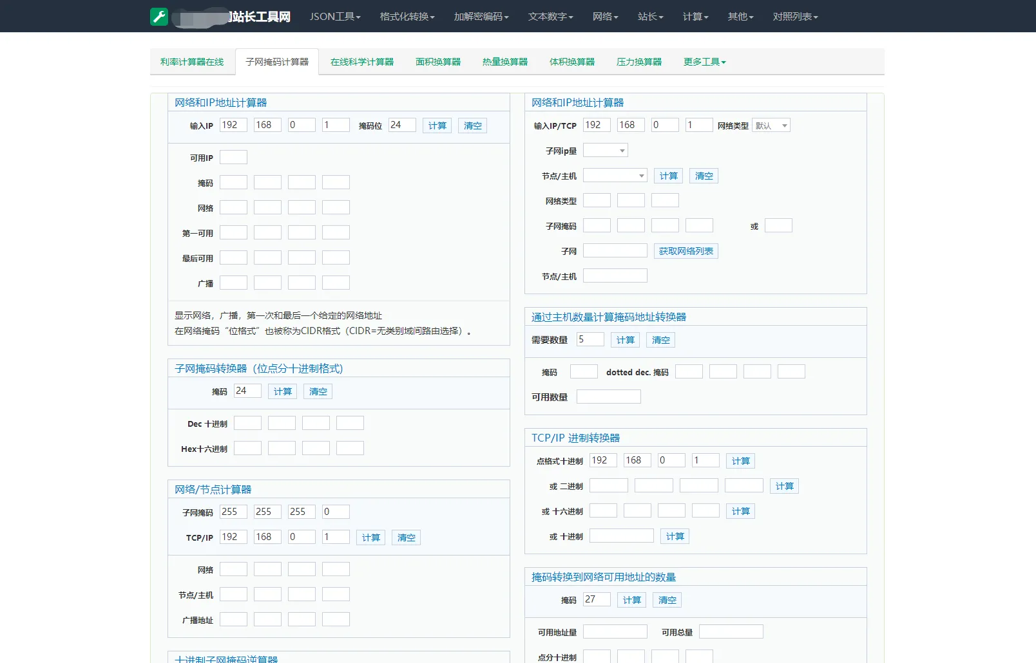Open the 压力换算器 tab
Viewport: 1036px width, 663px height.
coord(639,62)
